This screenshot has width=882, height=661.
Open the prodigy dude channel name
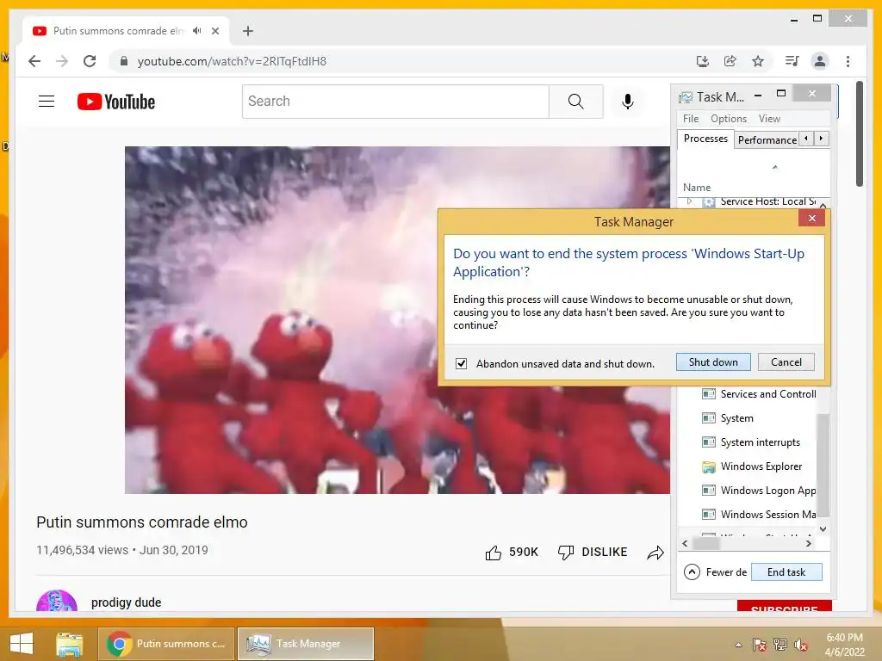(x=126, y=602)
